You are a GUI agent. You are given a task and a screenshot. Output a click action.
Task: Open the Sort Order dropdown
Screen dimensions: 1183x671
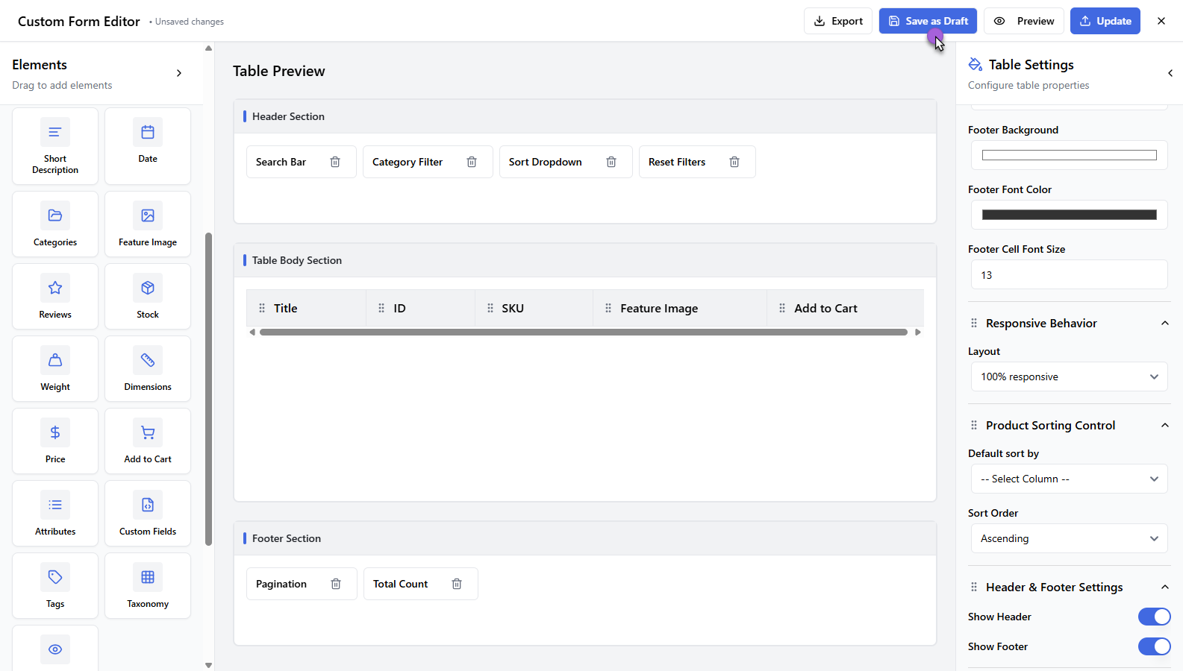click(1070, 538)
